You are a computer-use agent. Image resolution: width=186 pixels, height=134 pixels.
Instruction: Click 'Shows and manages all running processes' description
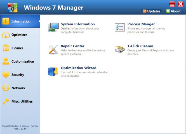pyautogui.click(x=146, y=30)
